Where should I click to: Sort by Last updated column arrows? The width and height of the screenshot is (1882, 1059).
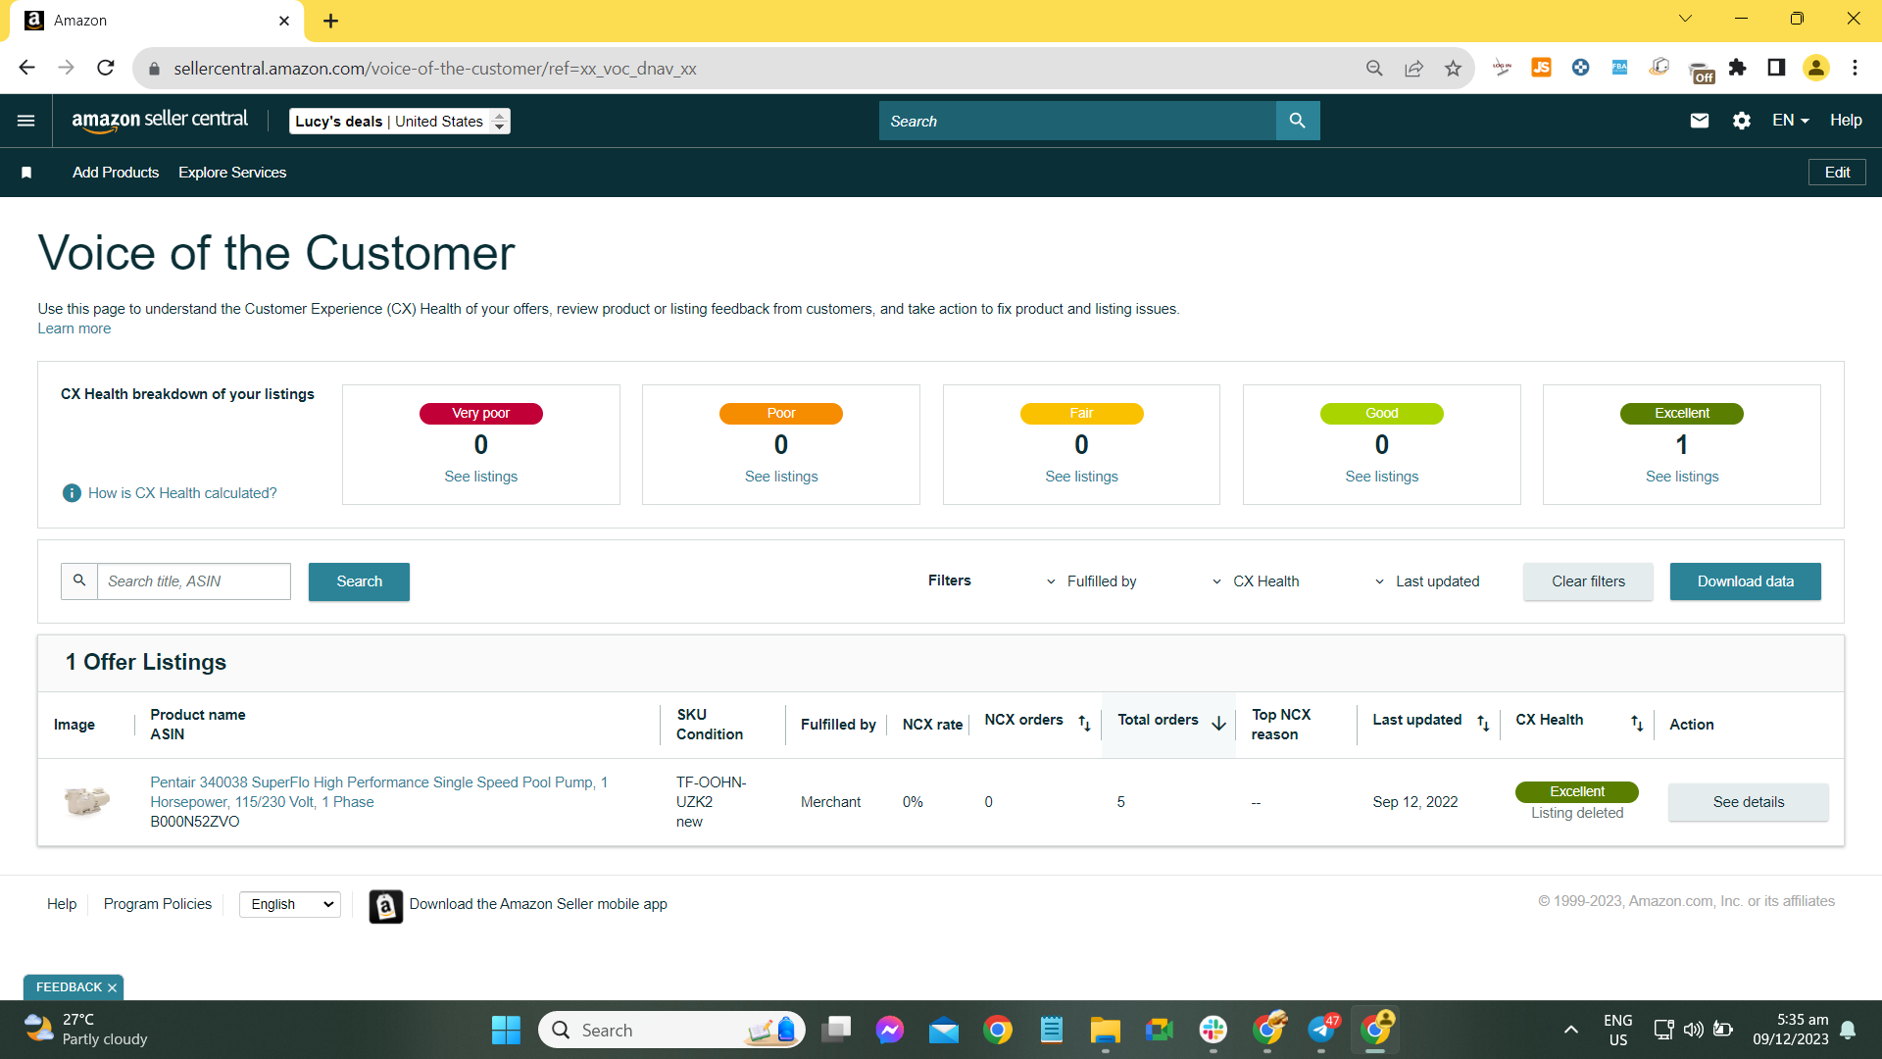click(x=1483, y=724)
